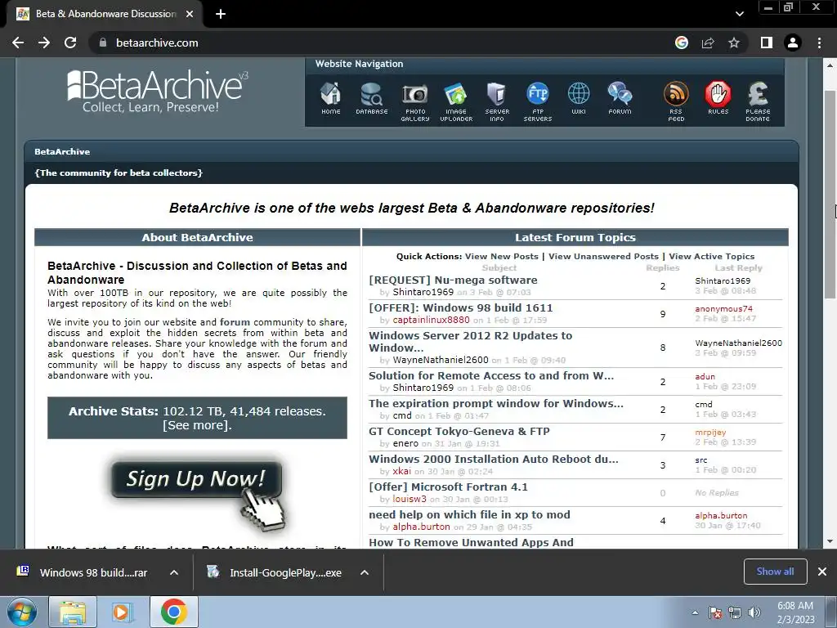Image resolution: width=837 pixels, height=628 pixels.
Task: Open the expiration prompt window topic
Action: [496, 403]
